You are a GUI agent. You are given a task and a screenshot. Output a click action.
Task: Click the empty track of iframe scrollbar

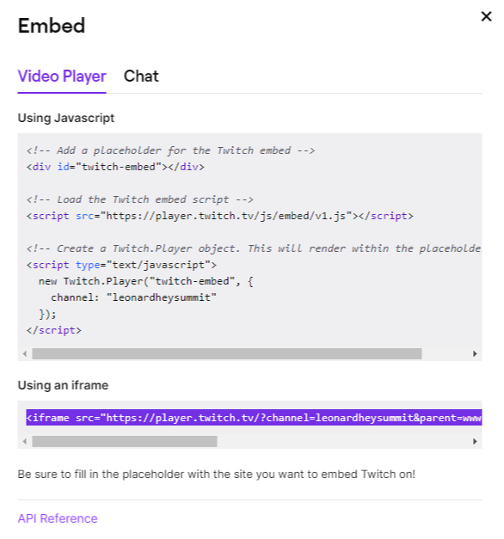click(343, 441)
